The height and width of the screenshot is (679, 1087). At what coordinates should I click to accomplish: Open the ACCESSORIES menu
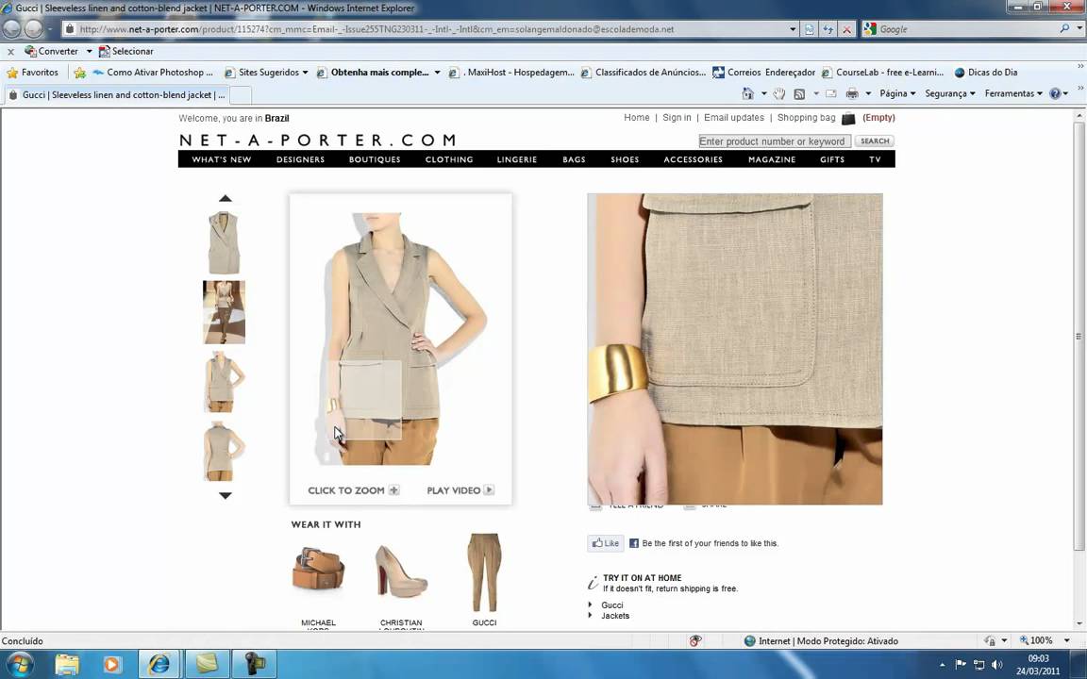point(694,159)
